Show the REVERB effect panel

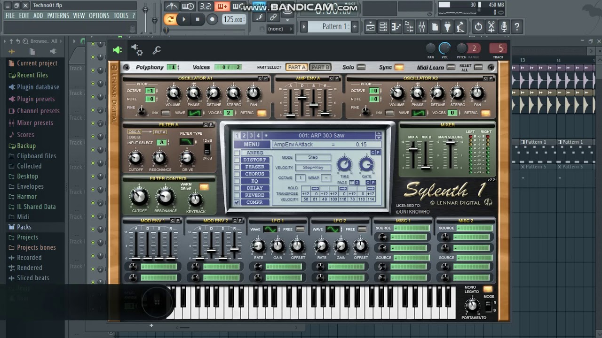(x=255, y=195)
